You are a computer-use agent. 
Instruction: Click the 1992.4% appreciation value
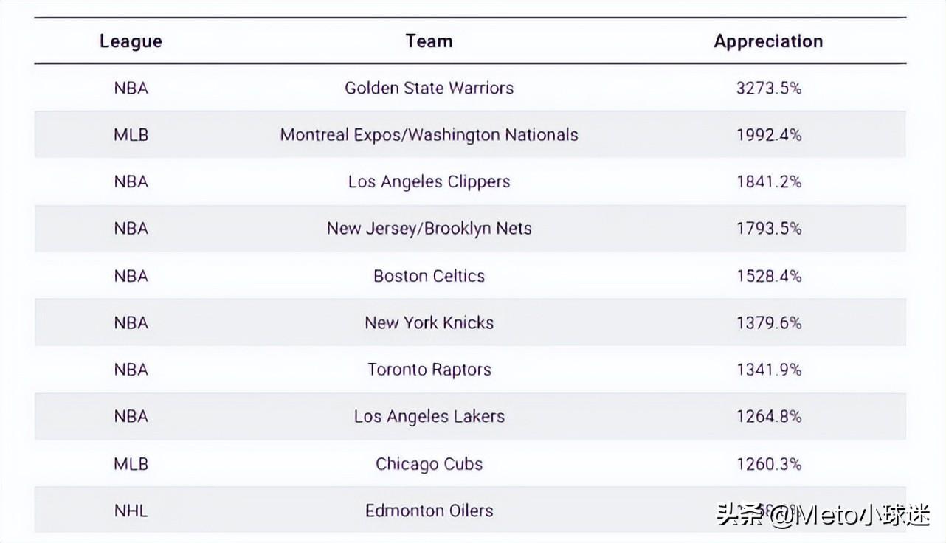[768, 135]
